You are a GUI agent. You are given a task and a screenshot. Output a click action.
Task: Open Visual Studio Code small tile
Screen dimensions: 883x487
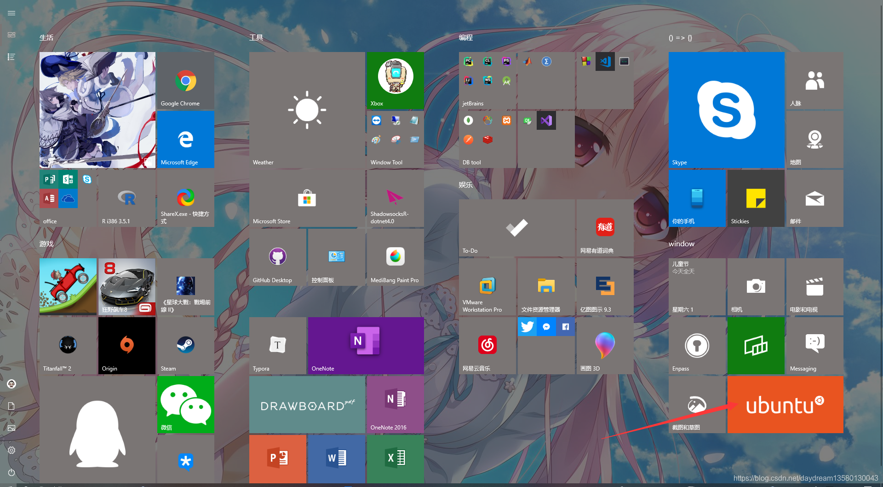coord(605,61)
